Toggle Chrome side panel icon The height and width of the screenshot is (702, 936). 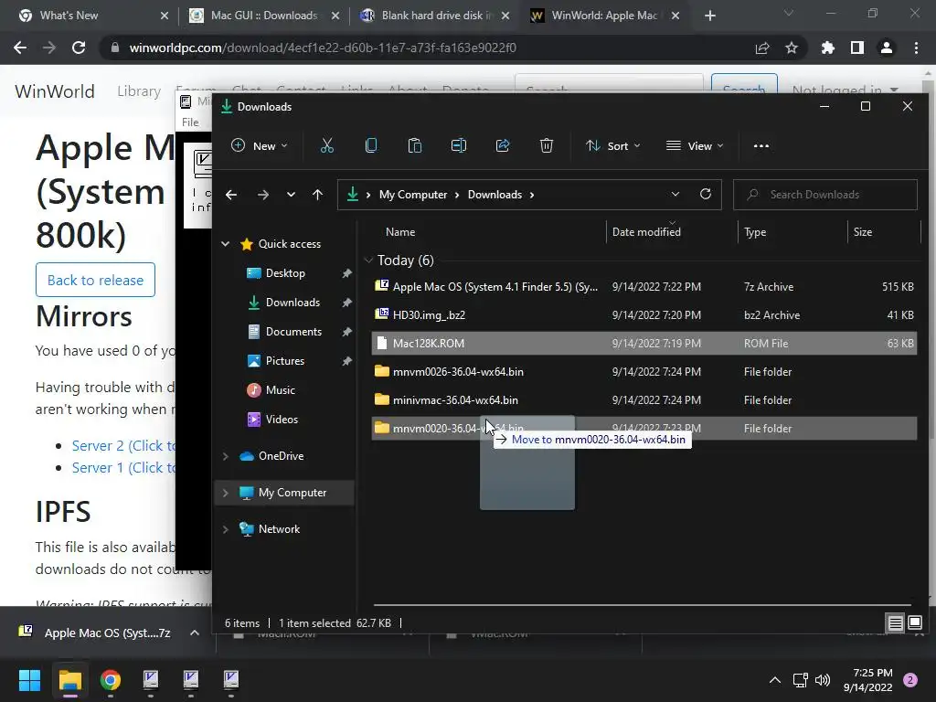click(x=857, y=48)
